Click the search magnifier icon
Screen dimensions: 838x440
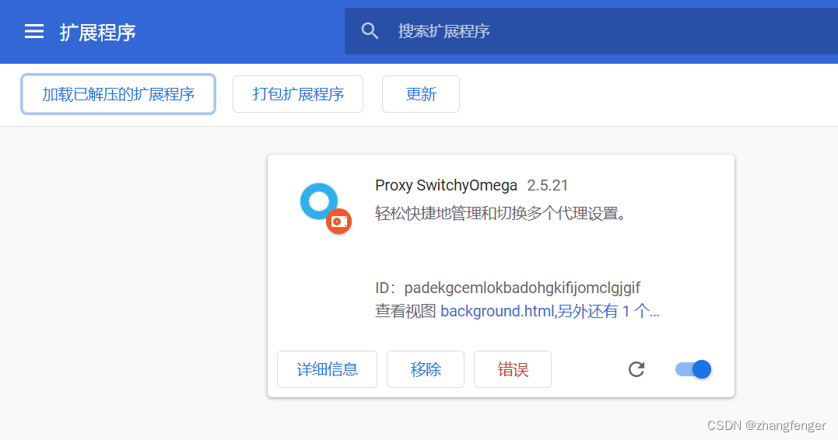click(370, 31)
